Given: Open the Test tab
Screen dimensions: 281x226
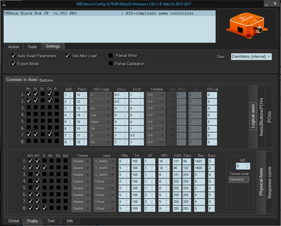Looking at the screenshot, I should 51,221.
